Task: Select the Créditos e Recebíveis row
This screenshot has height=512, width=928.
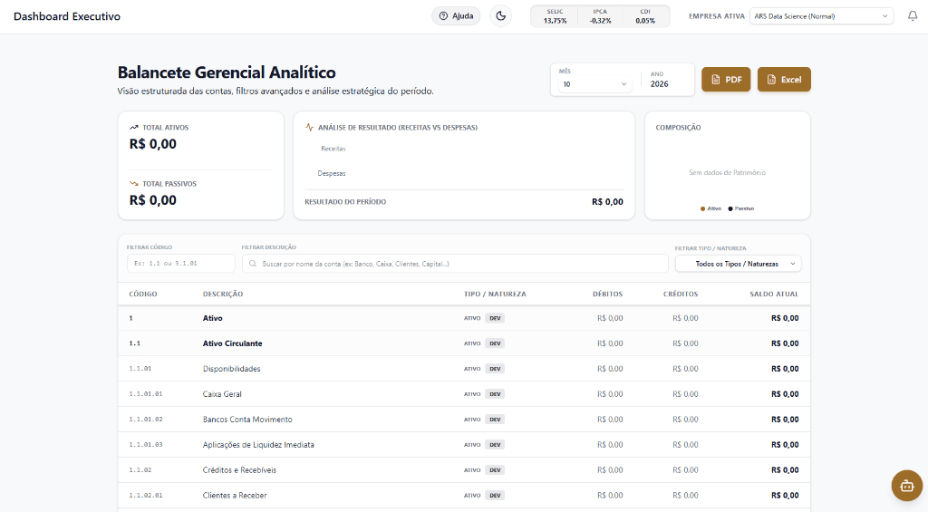Action: (464, 470)
